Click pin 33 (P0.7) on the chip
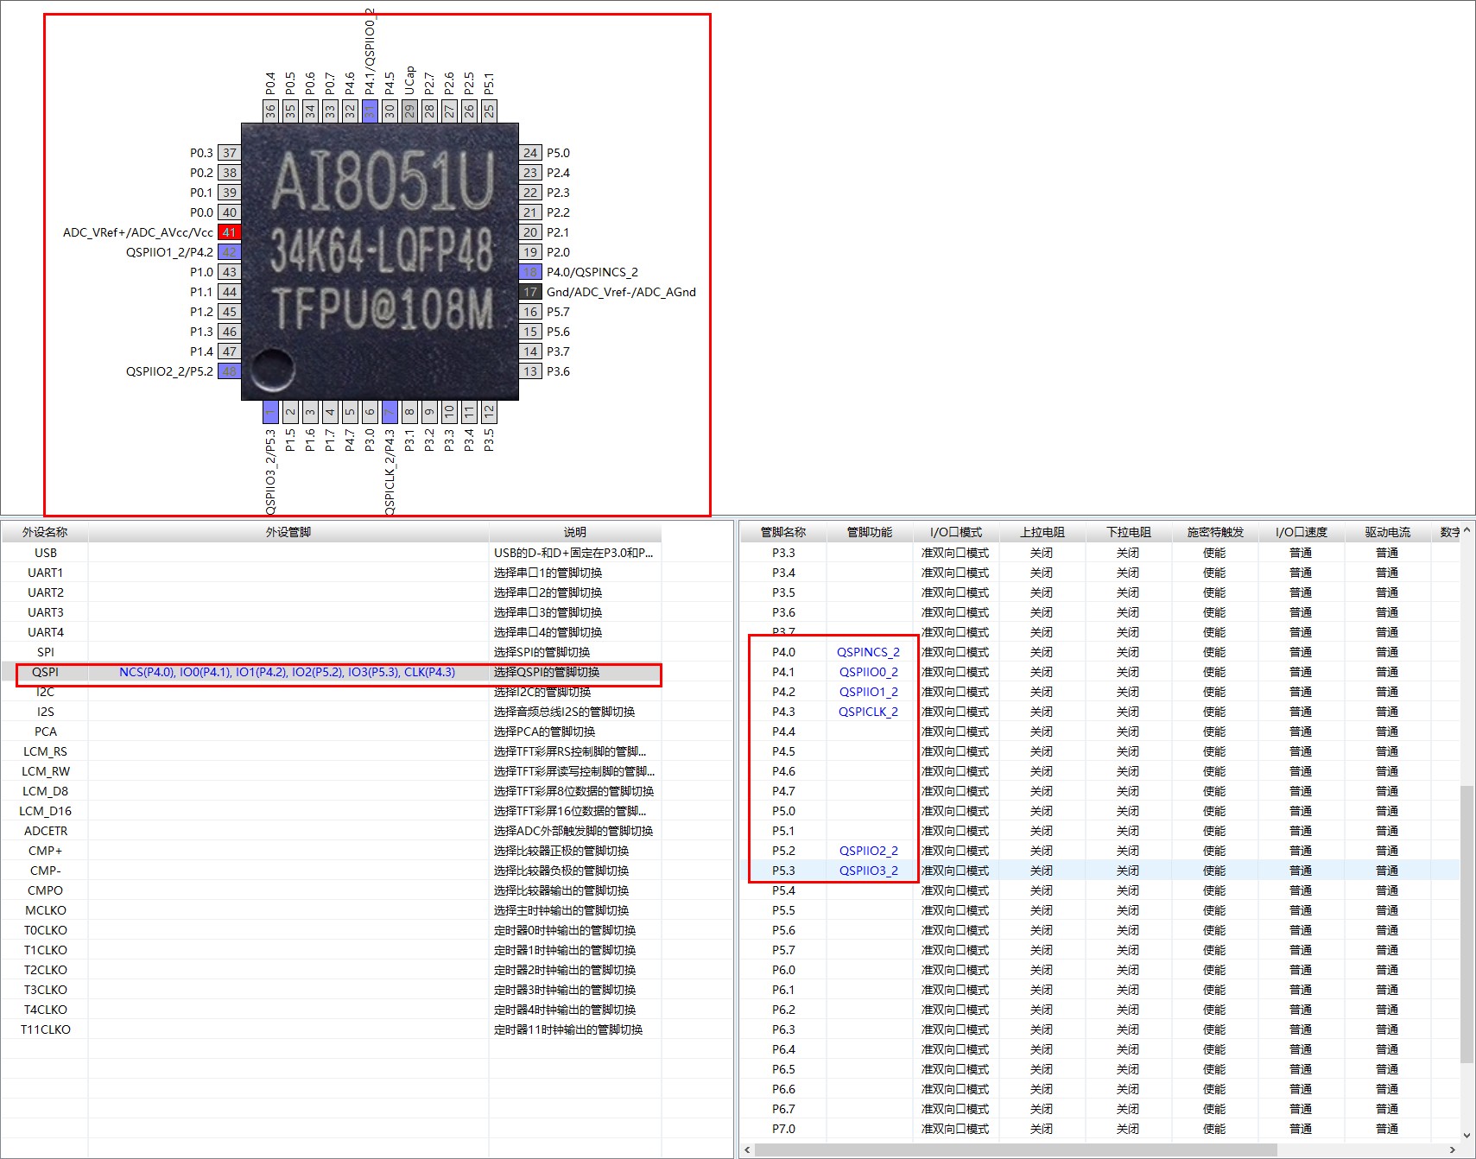1476x1159 pixels. [330, 111]
